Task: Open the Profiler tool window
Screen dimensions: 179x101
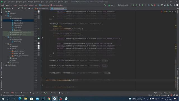Action: point(53,93)
